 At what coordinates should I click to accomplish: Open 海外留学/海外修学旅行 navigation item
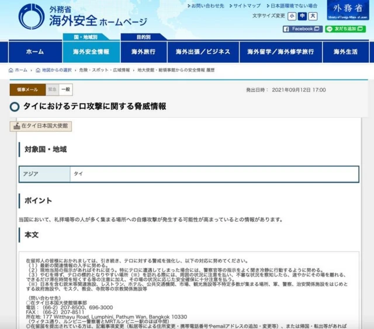point(280,52)
